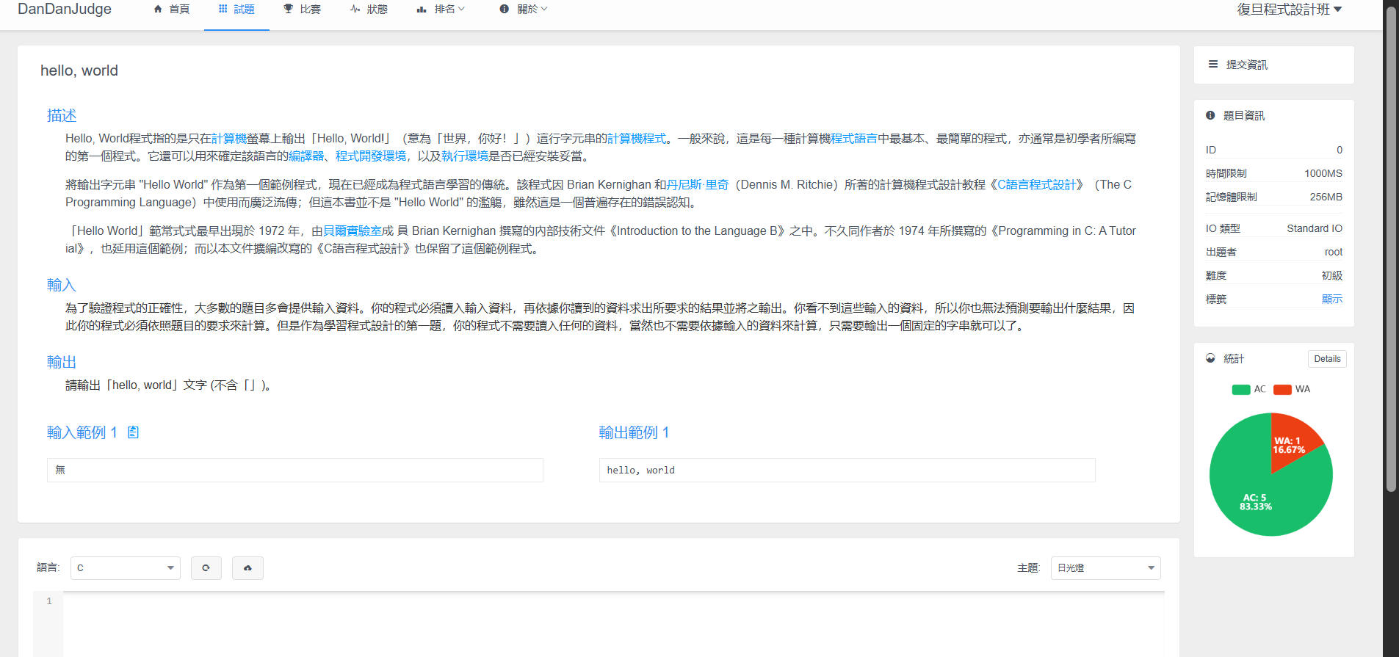Image resolution: width=1399 pixels, height=657 pixels.
Task: Click the 統計 pie chart icon
Action: [1210, 358]
